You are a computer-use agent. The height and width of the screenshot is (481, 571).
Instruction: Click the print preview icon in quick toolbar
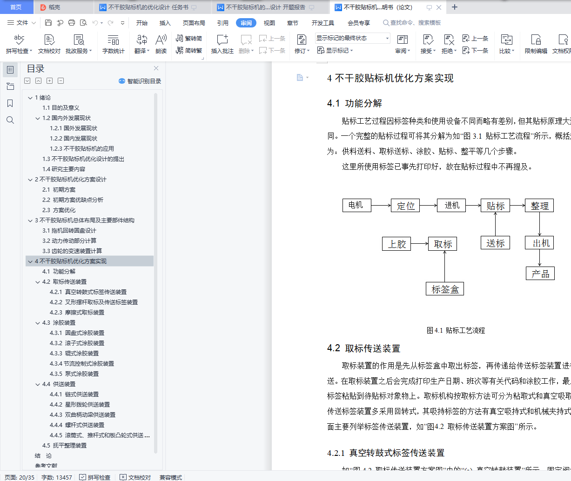(83, 23)
